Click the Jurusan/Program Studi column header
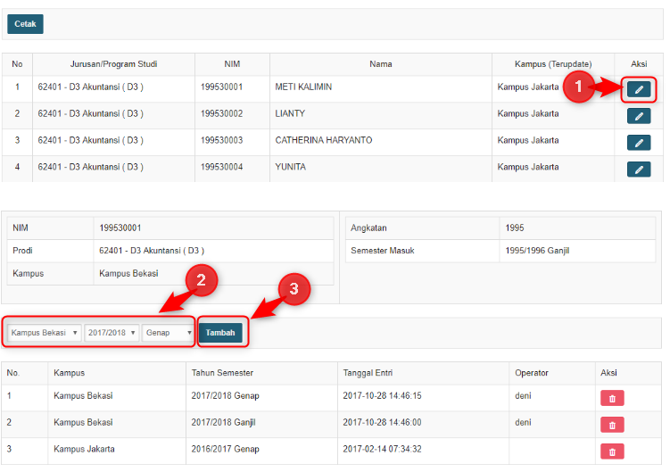The height and width of the screenshot is (472, 670). 113,64
